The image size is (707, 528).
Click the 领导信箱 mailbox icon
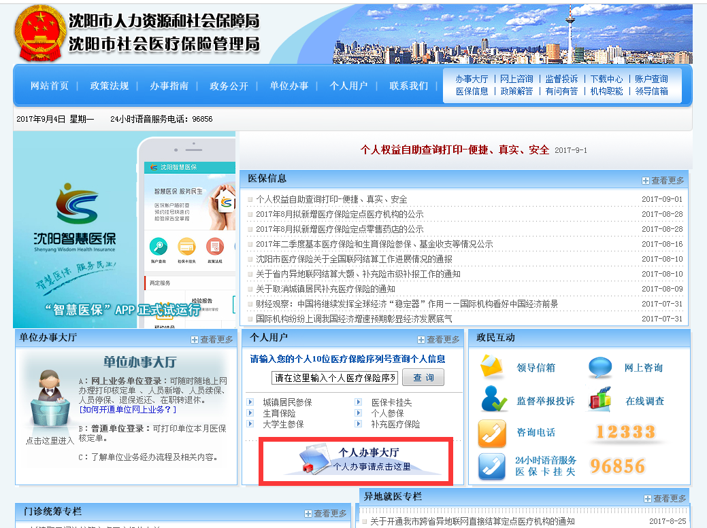[x=492, y=367]
